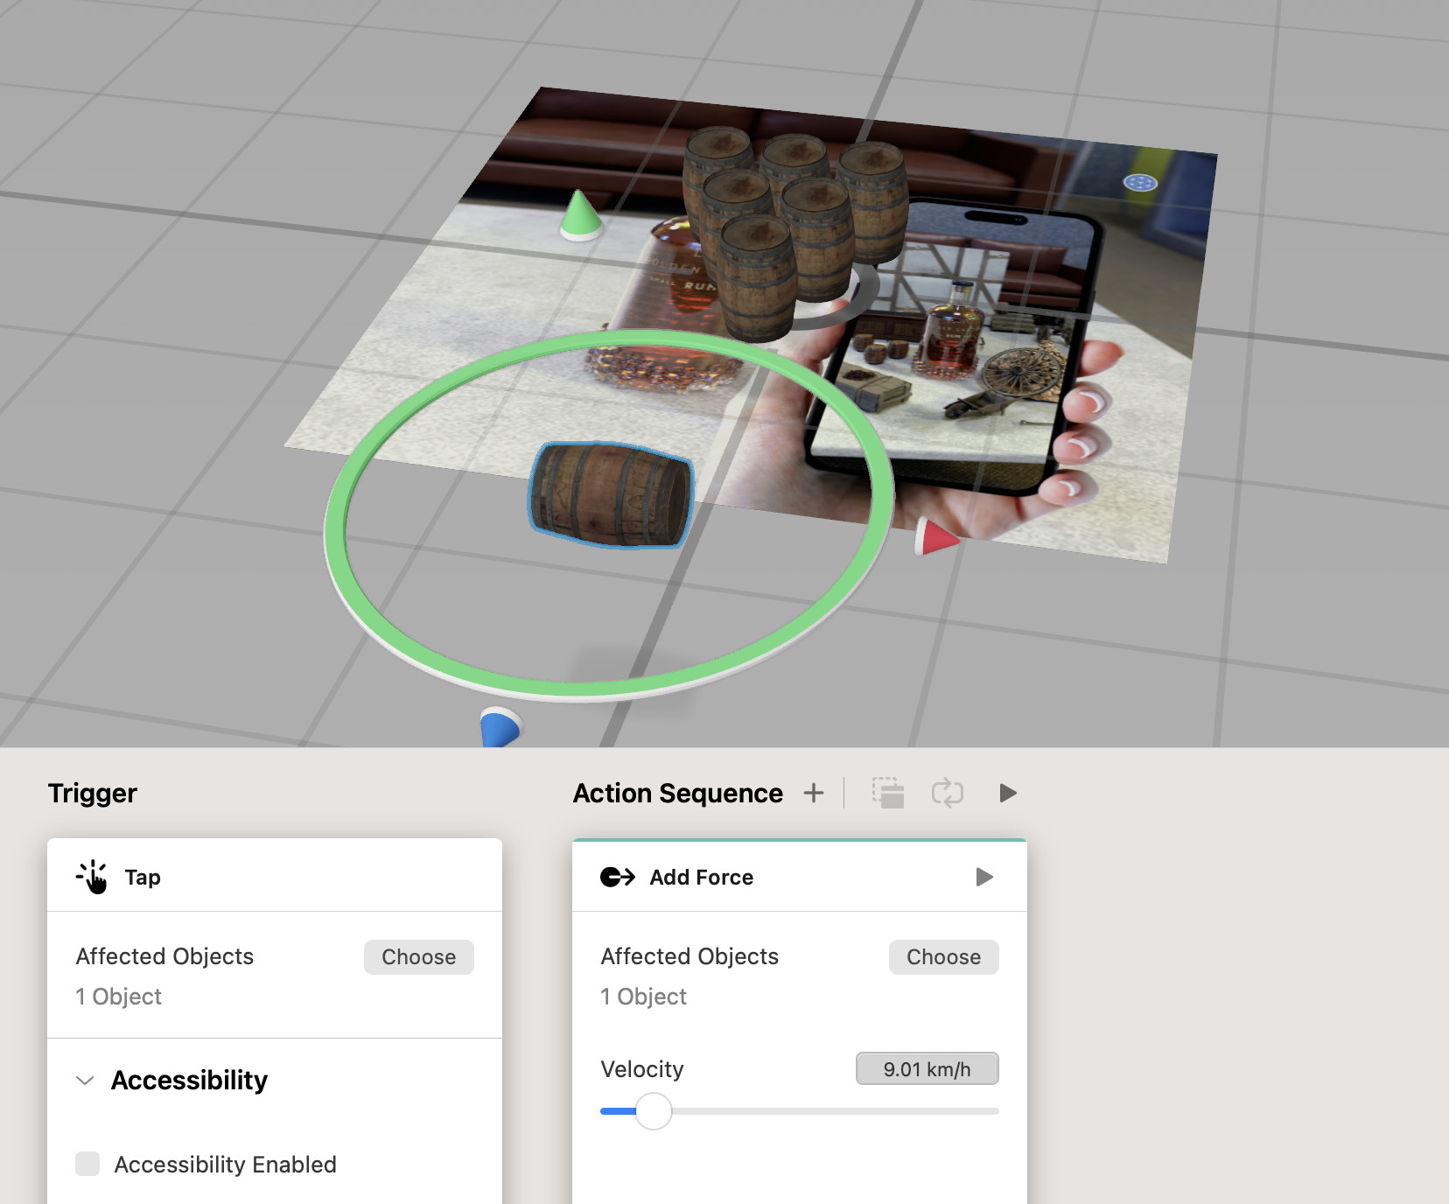Click the Add Force arrow icon
This screenshot has width=1449, height=1204.
[617, 877]
